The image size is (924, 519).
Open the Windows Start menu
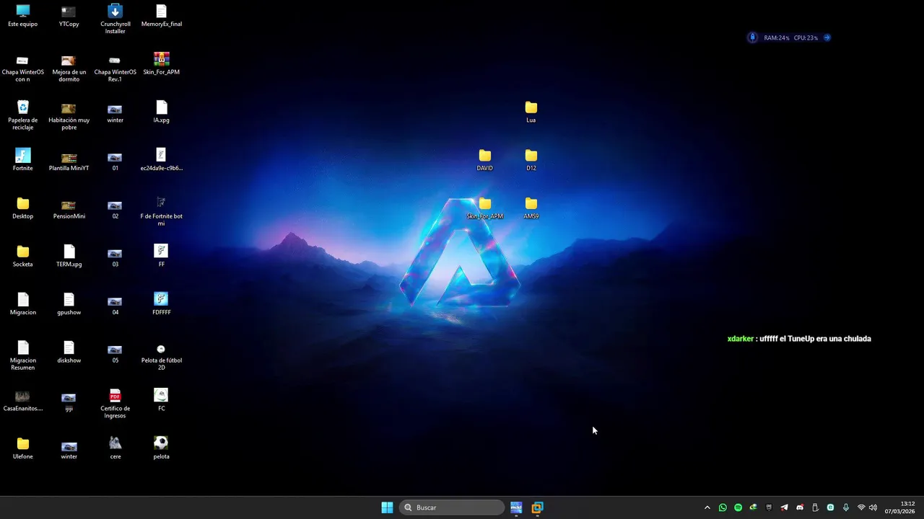click(x=388, y=507)
